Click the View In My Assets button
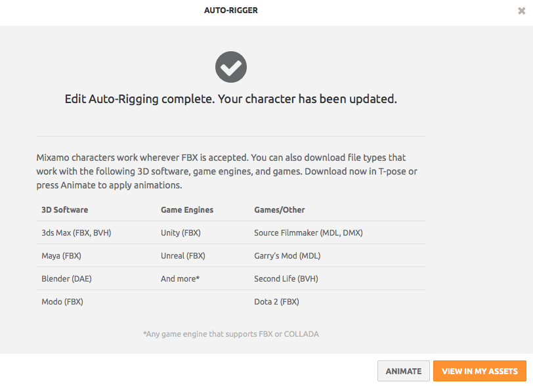 pos(480,371)
